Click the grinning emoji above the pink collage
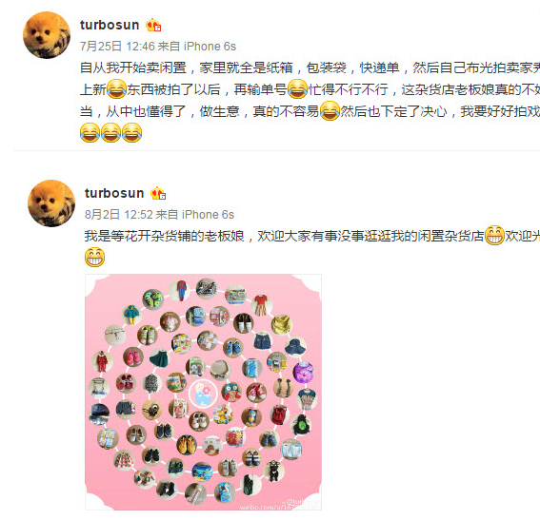540x520 pixels. [x=94, y=257]
